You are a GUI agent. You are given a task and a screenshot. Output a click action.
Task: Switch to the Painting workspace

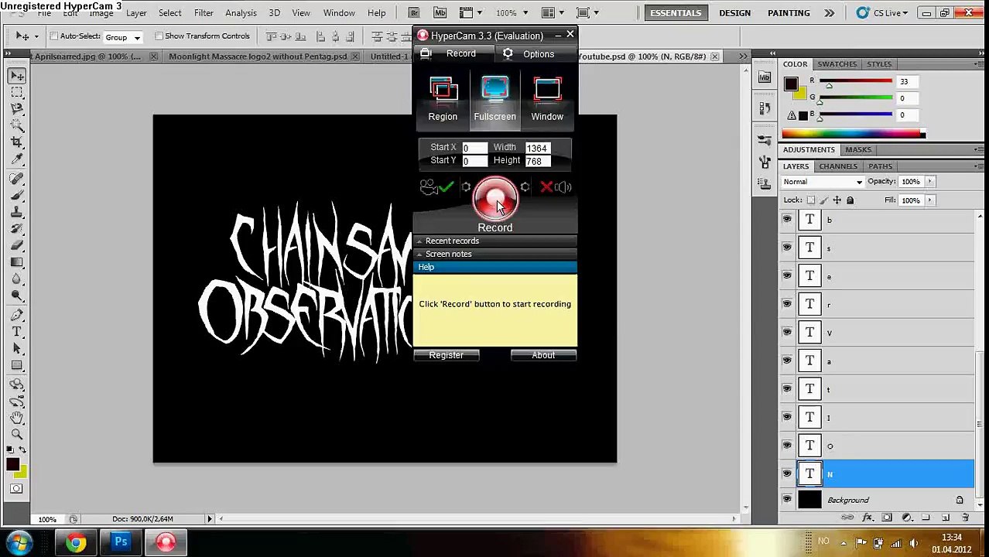(x=789, y=13)
